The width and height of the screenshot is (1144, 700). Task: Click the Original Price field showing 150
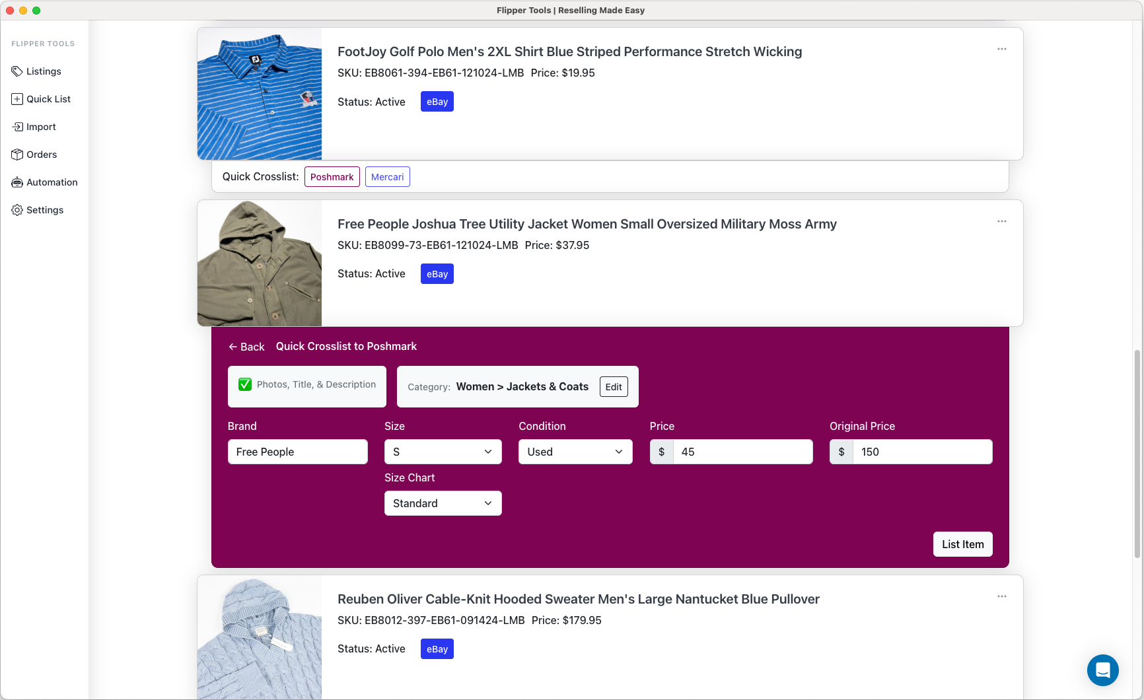923,452
